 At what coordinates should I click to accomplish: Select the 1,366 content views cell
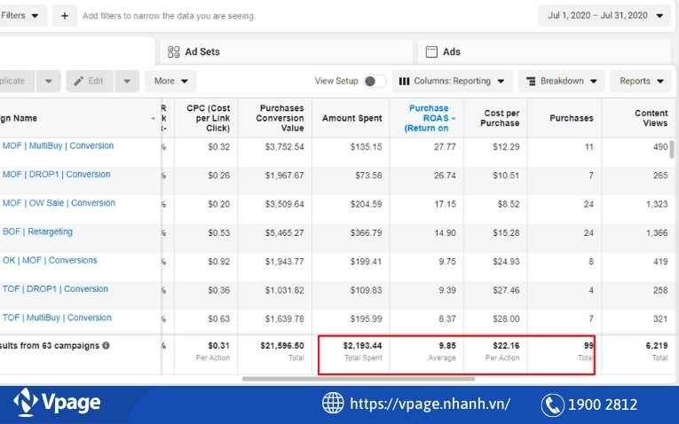pos(657,233)
